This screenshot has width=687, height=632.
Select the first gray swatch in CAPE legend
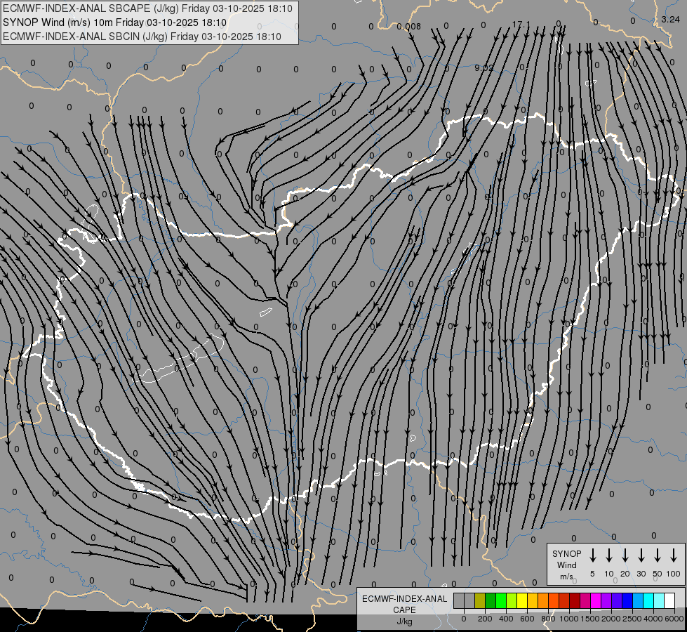[459, 600]
